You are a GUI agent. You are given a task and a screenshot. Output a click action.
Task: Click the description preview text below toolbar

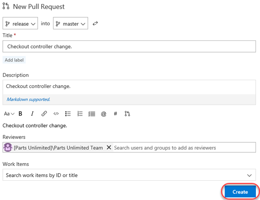35,125
